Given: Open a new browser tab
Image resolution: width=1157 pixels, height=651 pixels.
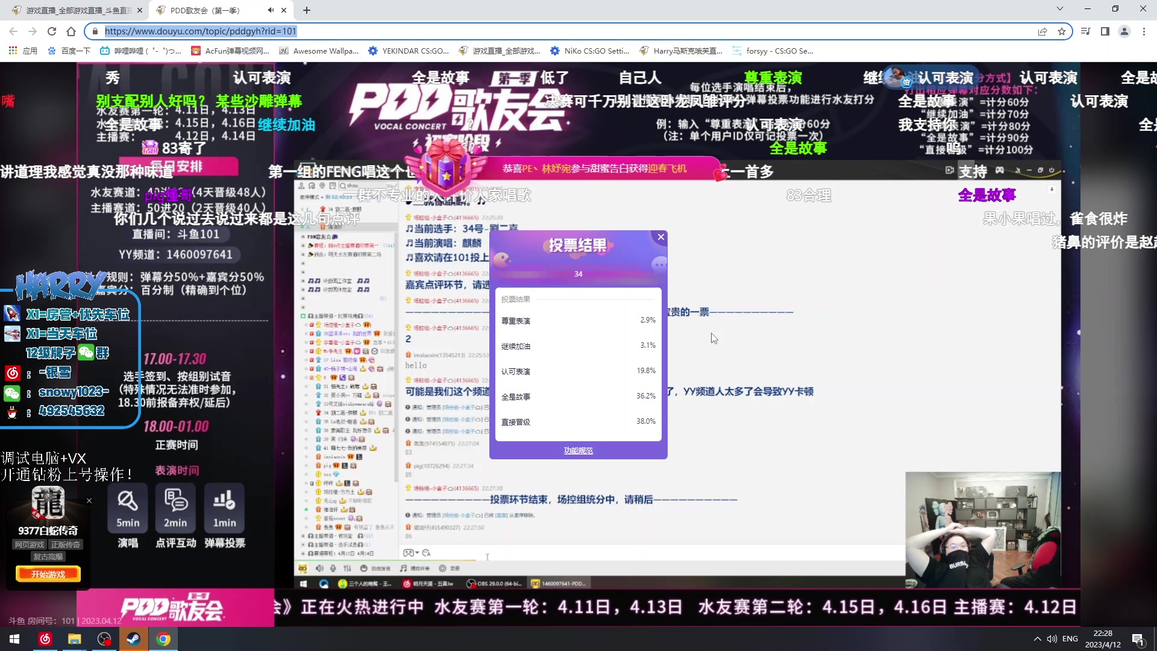Looking at the screenshot, I should (x=307, y=10).
